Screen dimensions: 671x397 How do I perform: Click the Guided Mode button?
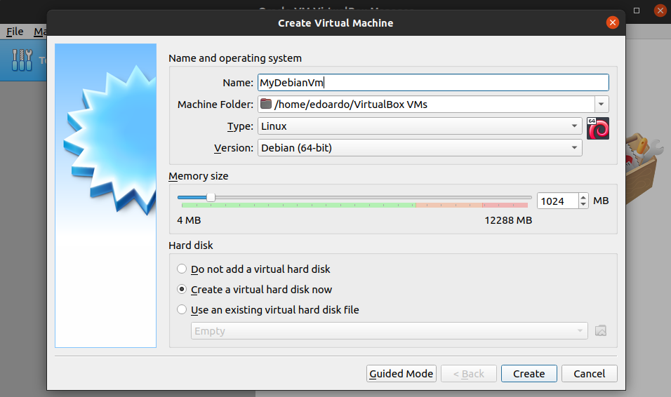tap(401, 373)
